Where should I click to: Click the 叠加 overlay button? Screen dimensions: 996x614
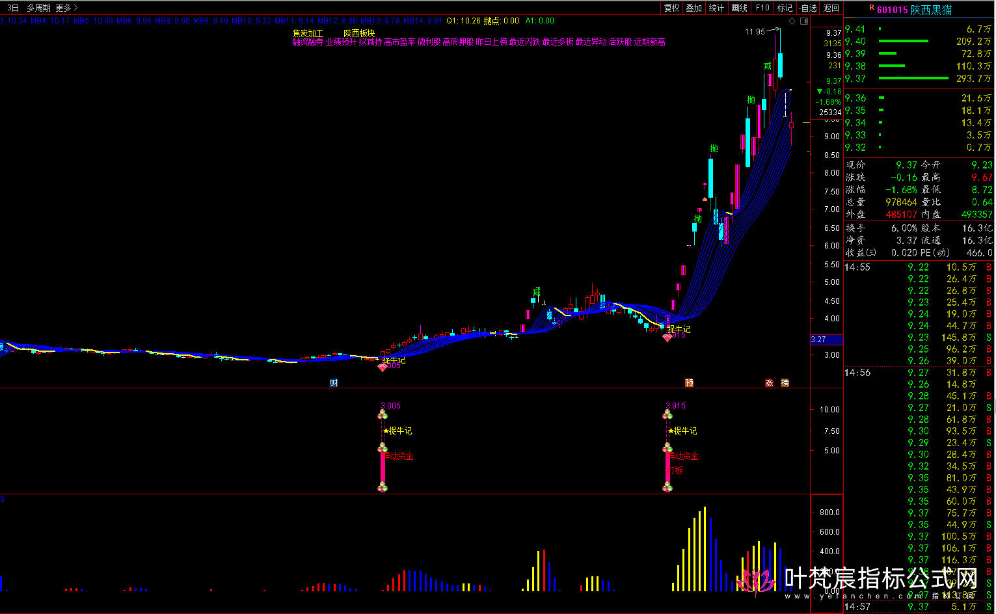pos(694,8)
